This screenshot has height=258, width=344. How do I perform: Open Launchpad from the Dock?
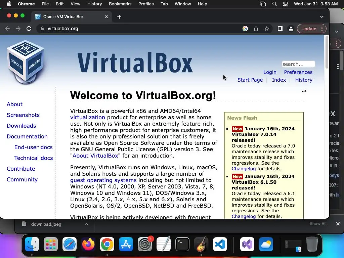tap(51, 244)
